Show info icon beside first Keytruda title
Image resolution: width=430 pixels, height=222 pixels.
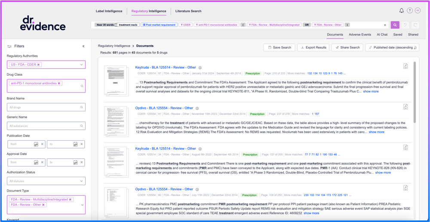(200, 68)
